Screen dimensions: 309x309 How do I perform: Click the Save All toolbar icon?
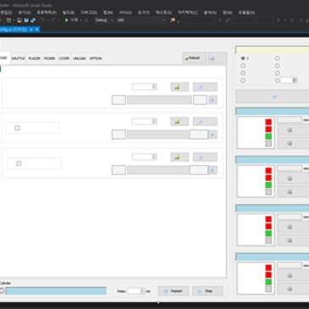33,20
